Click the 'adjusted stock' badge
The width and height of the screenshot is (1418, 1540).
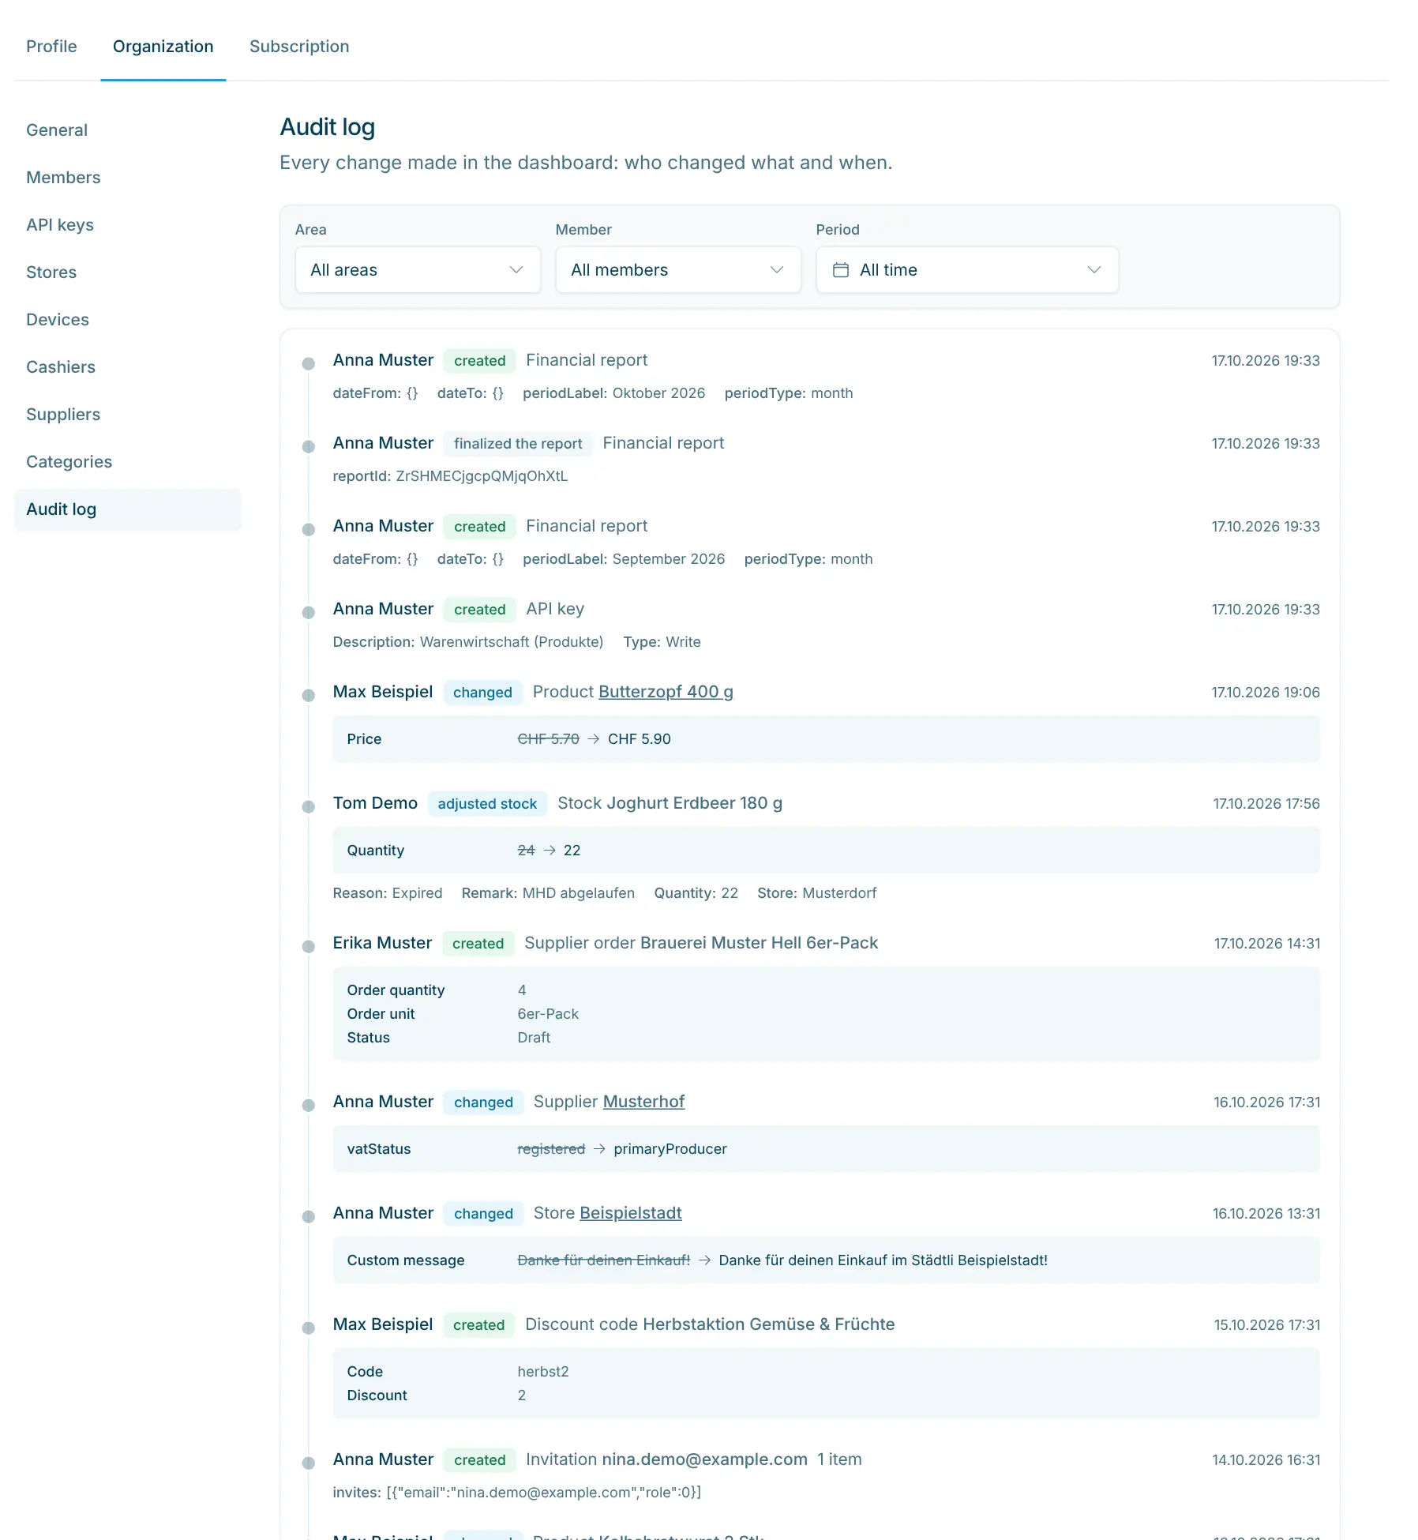tap(487, 804)
